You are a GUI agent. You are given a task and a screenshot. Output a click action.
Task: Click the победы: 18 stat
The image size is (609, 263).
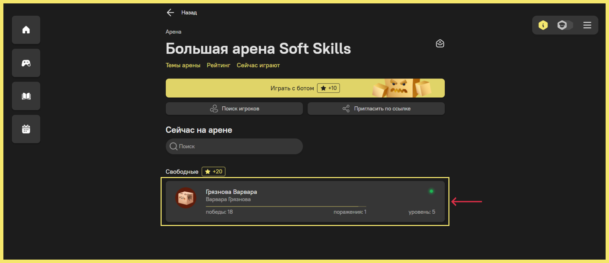pyautogui.click(x=219, y=212)
